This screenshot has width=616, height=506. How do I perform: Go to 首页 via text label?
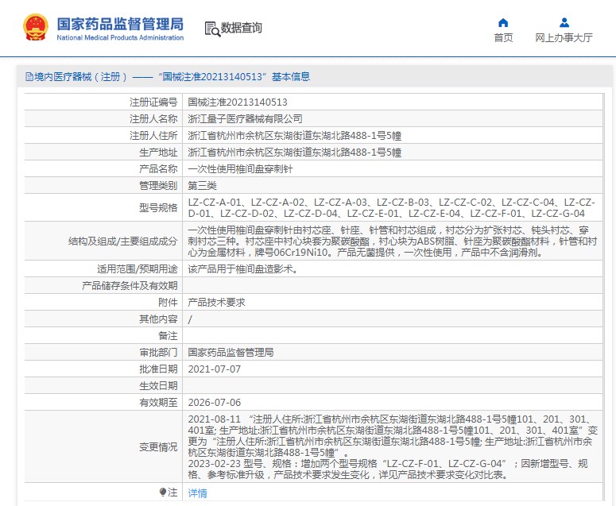pyautogui.click(x=503, y=37)
